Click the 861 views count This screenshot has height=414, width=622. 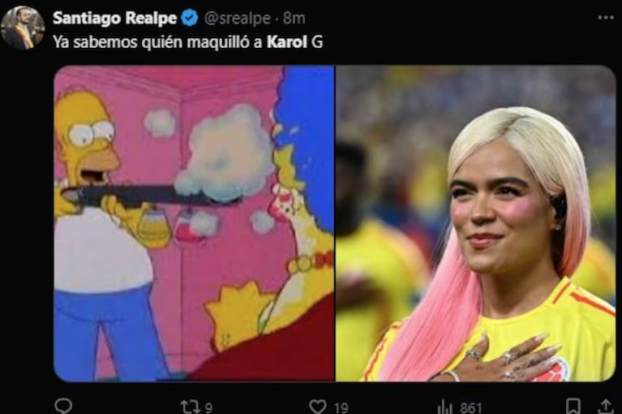coord(469,407)
